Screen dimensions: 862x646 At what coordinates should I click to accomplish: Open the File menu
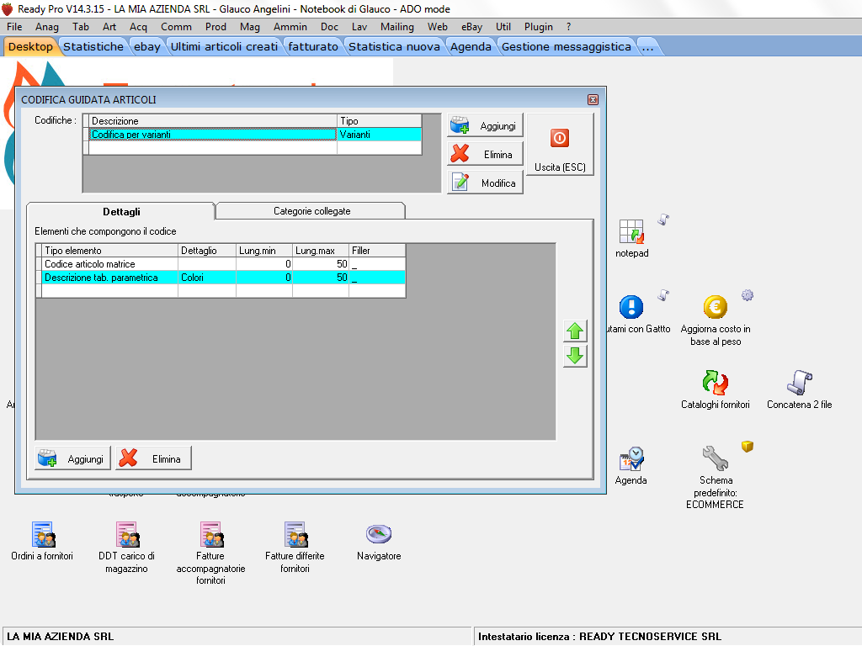tap(14, 27)
